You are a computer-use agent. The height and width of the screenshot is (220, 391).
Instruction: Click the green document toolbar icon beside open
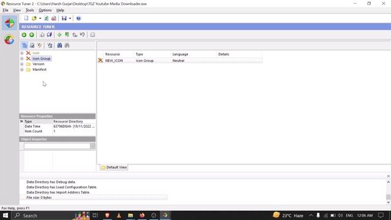click(46, 18)
